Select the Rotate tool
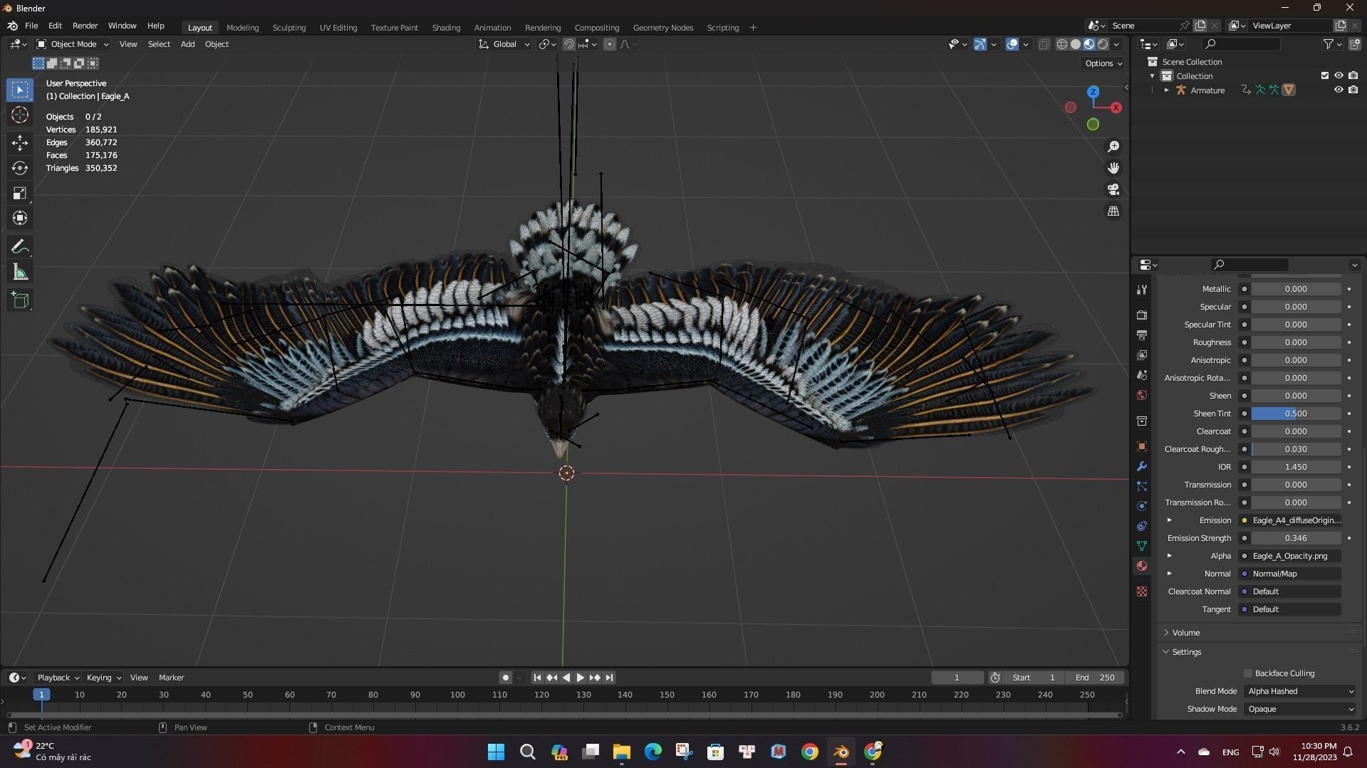The width and height of the screenshot is (1367, 768). (20, 168)
